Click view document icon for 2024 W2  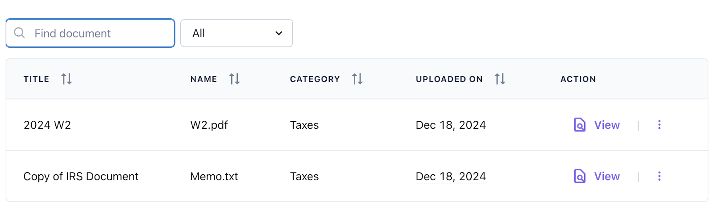click(579, 125)
